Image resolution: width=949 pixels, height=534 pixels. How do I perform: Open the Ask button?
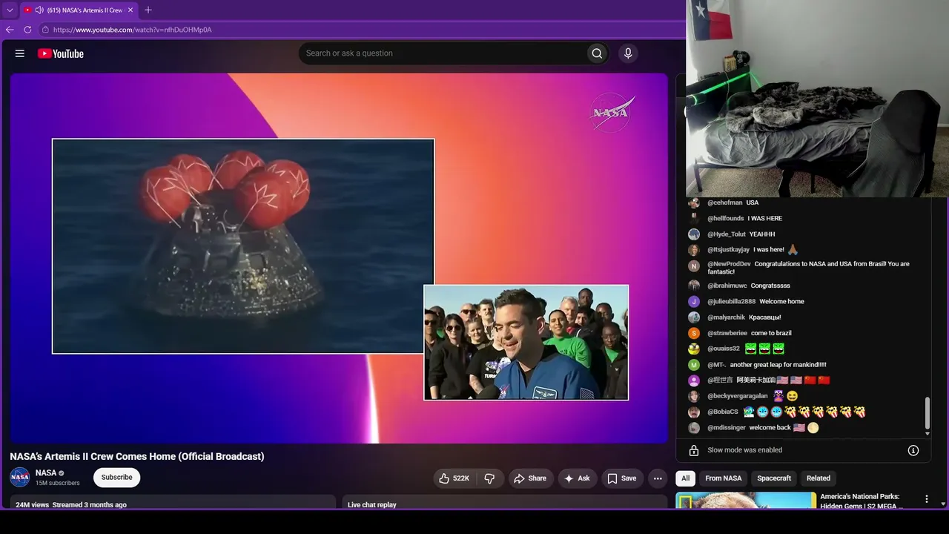click(x=577, y=478)
